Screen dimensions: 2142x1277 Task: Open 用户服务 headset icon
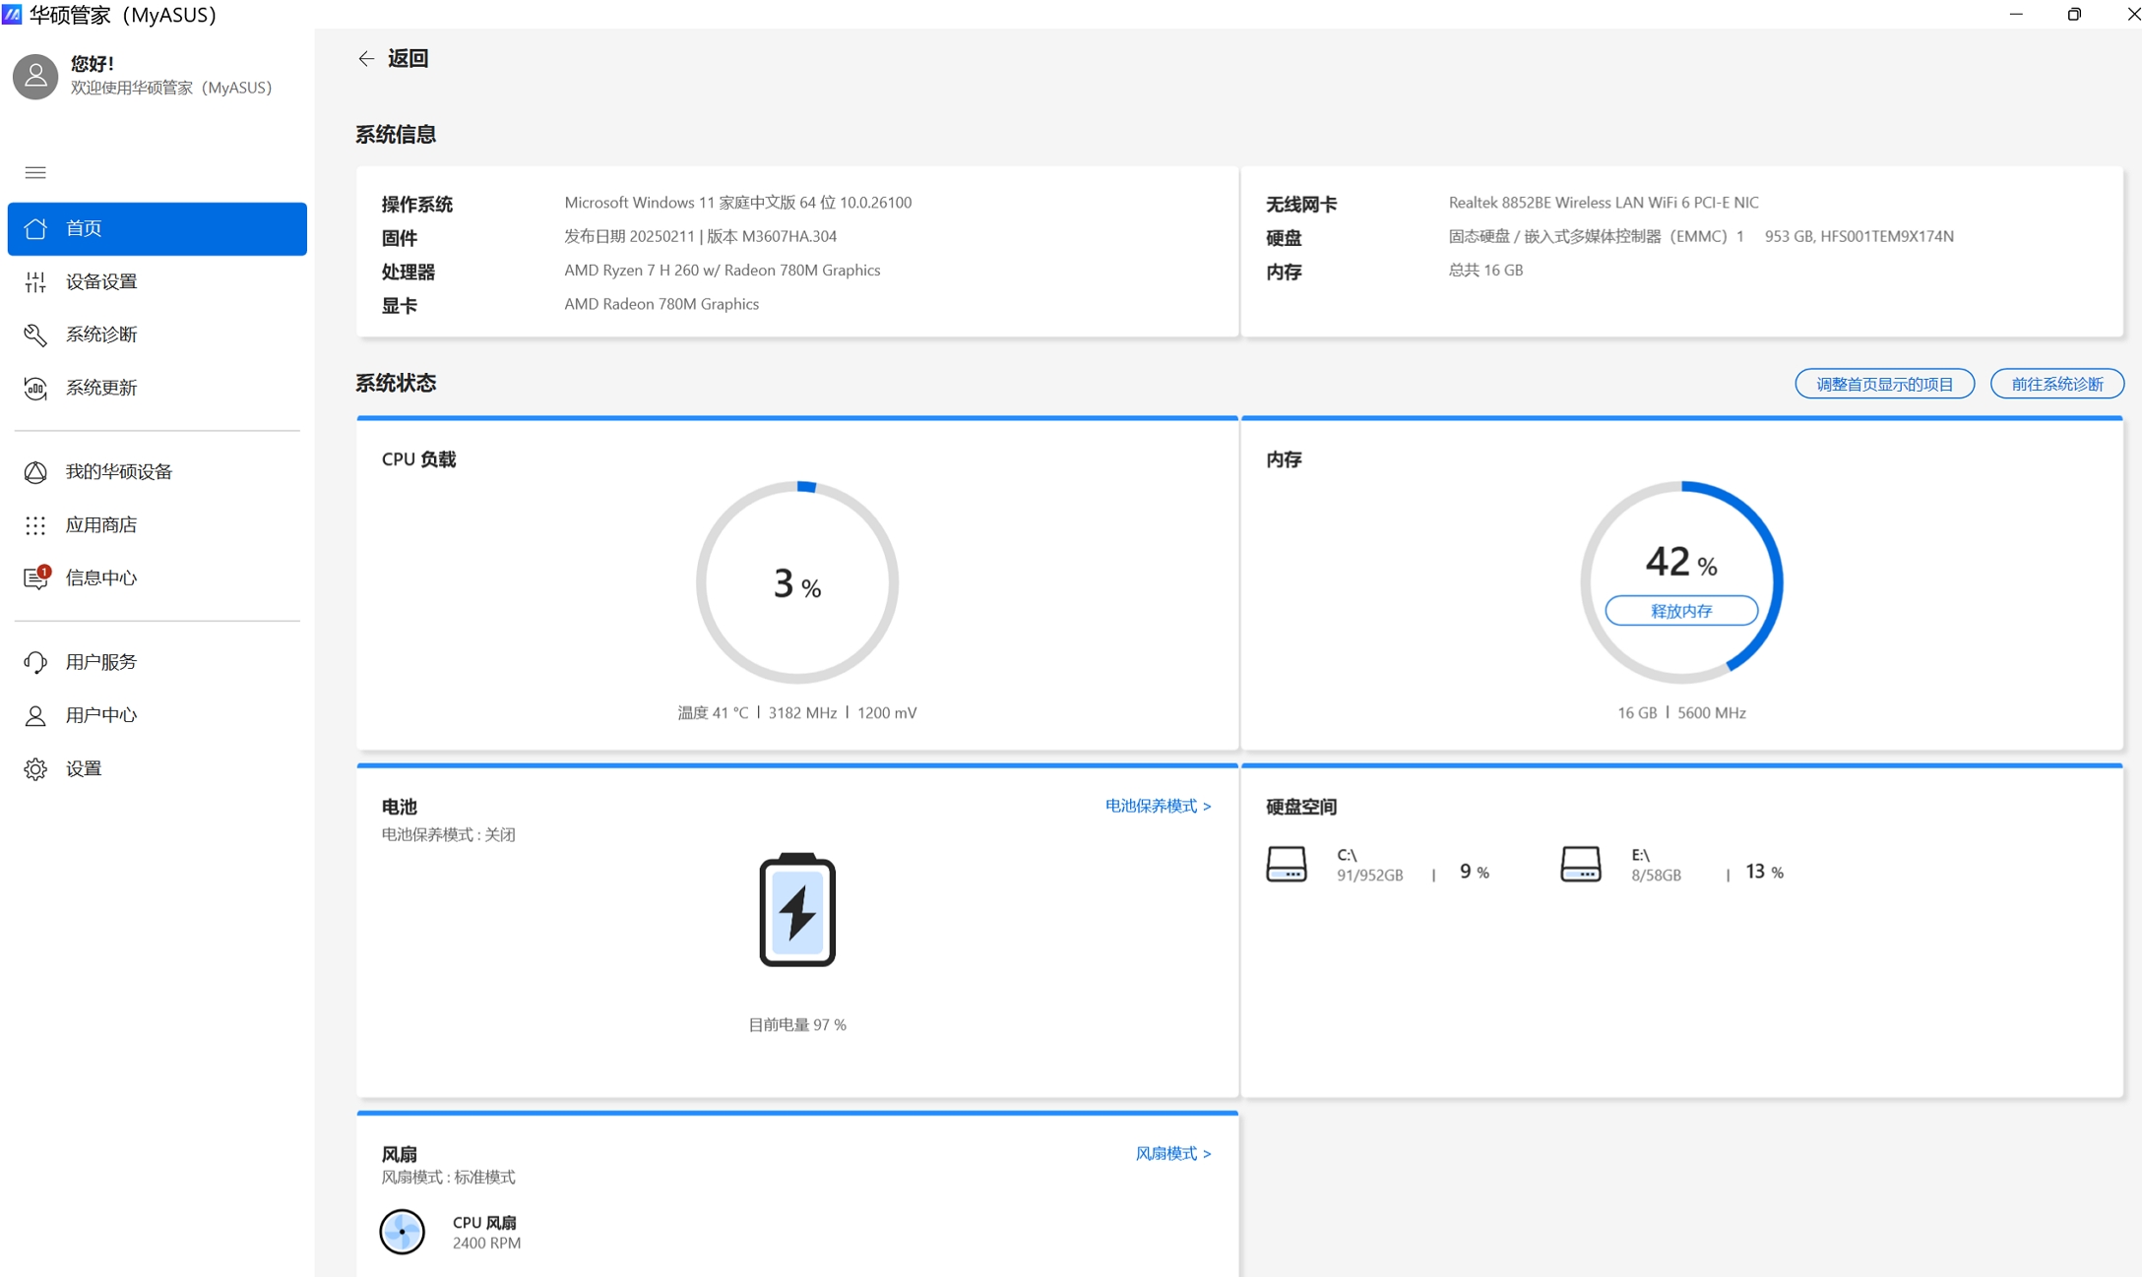(x=35, y=663)
